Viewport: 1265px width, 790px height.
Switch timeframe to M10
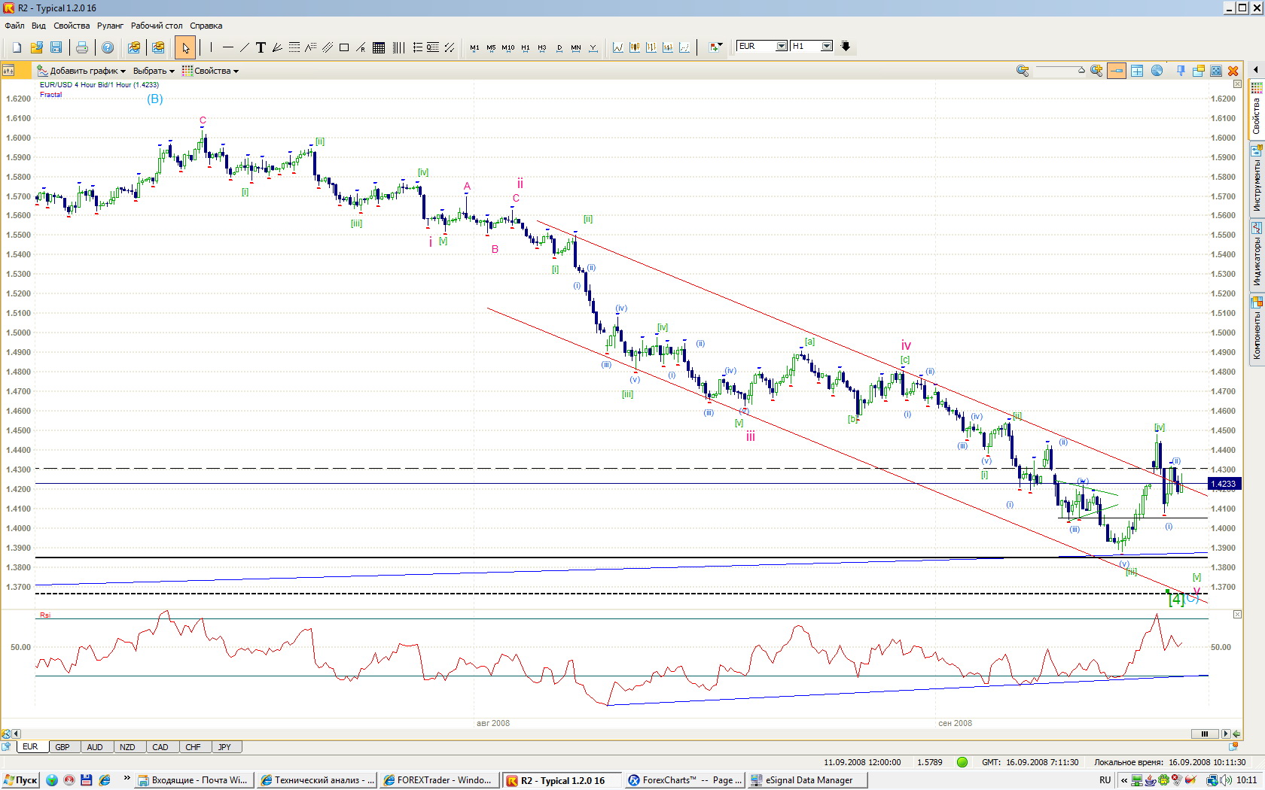coord(508,47)
